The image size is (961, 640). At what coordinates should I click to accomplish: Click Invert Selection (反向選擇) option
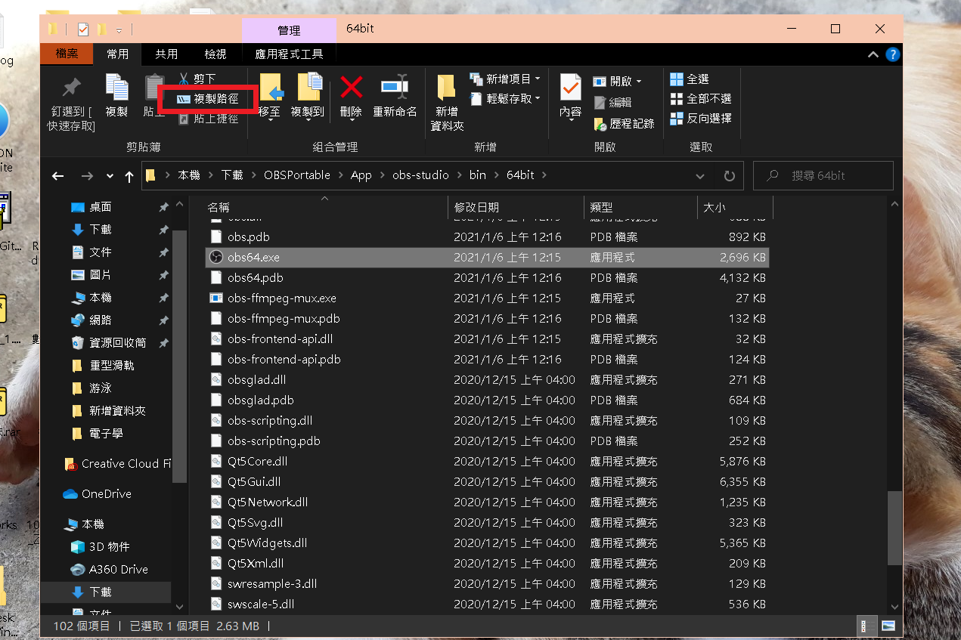tap(700, 119)
